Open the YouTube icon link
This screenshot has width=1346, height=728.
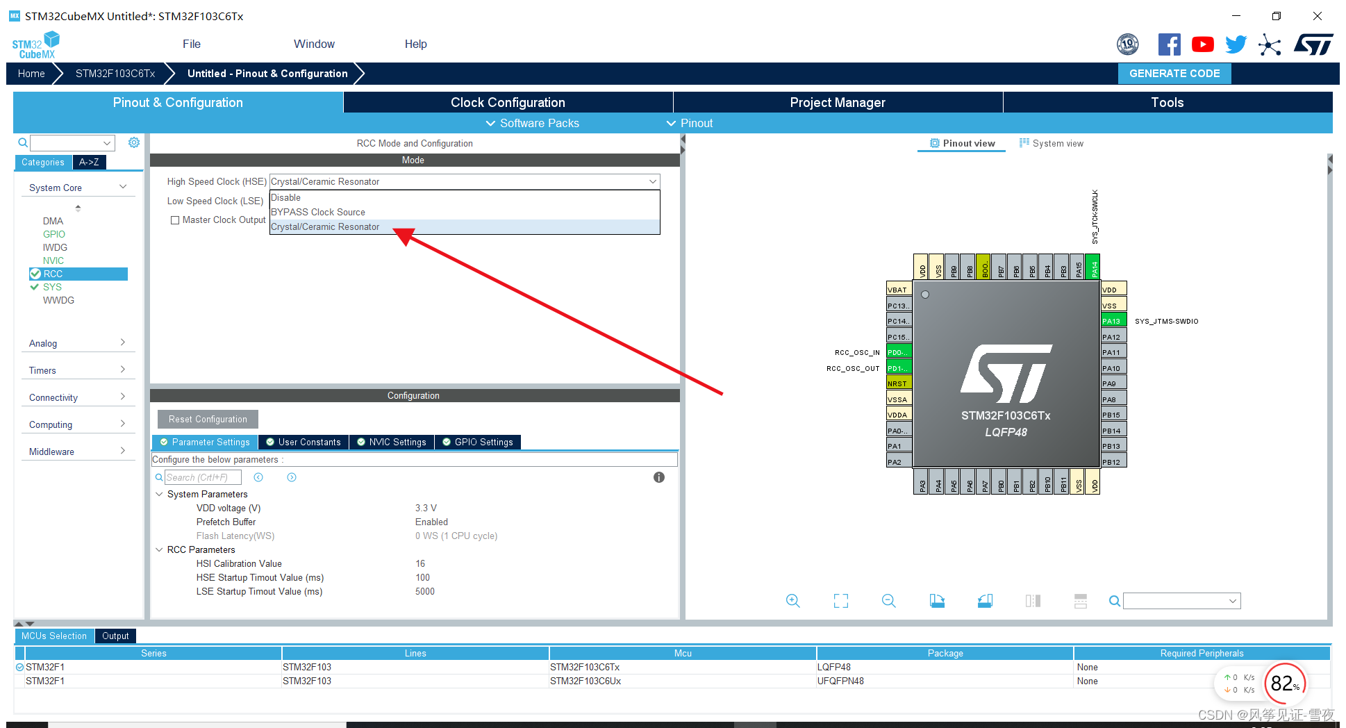click(x=1203, y=44)
